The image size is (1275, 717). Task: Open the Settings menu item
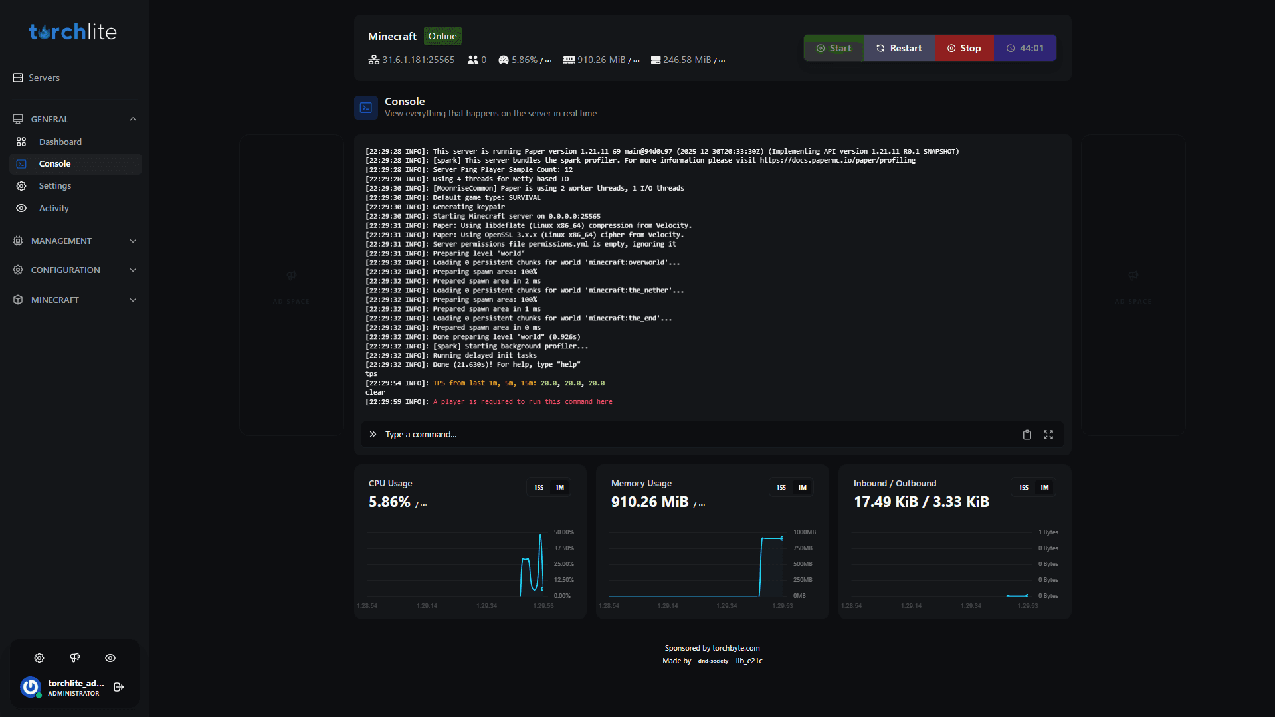(75, 186)
